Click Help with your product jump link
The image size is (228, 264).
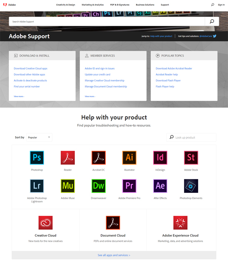tap(161, 36)
